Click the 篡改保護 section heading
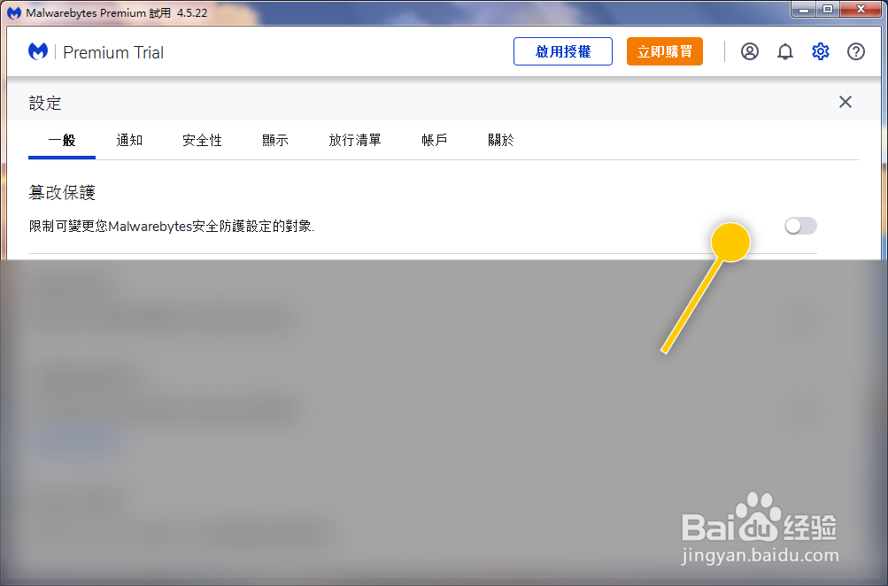The height and width of the screenshot is (586, 888). click(62, 192)
